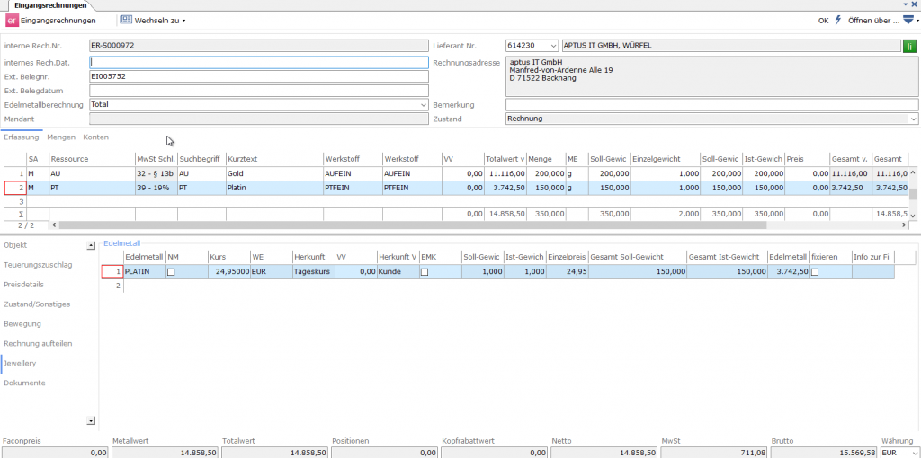Image resolution: width=921 pixels, height=458 pixels.
Task: Click the Ext. Belegdatum input field
Action: click(x=259, y=91)
